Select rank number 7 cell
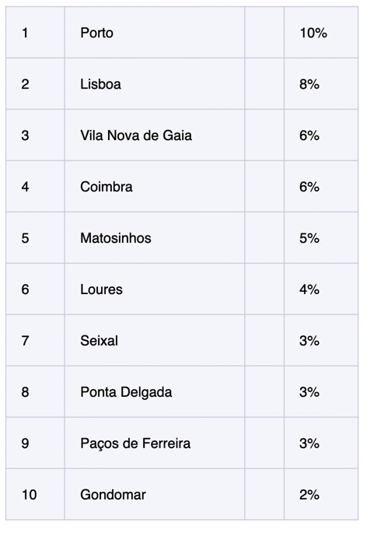Screen dimensions: 367x533 (x=35, y=341)
